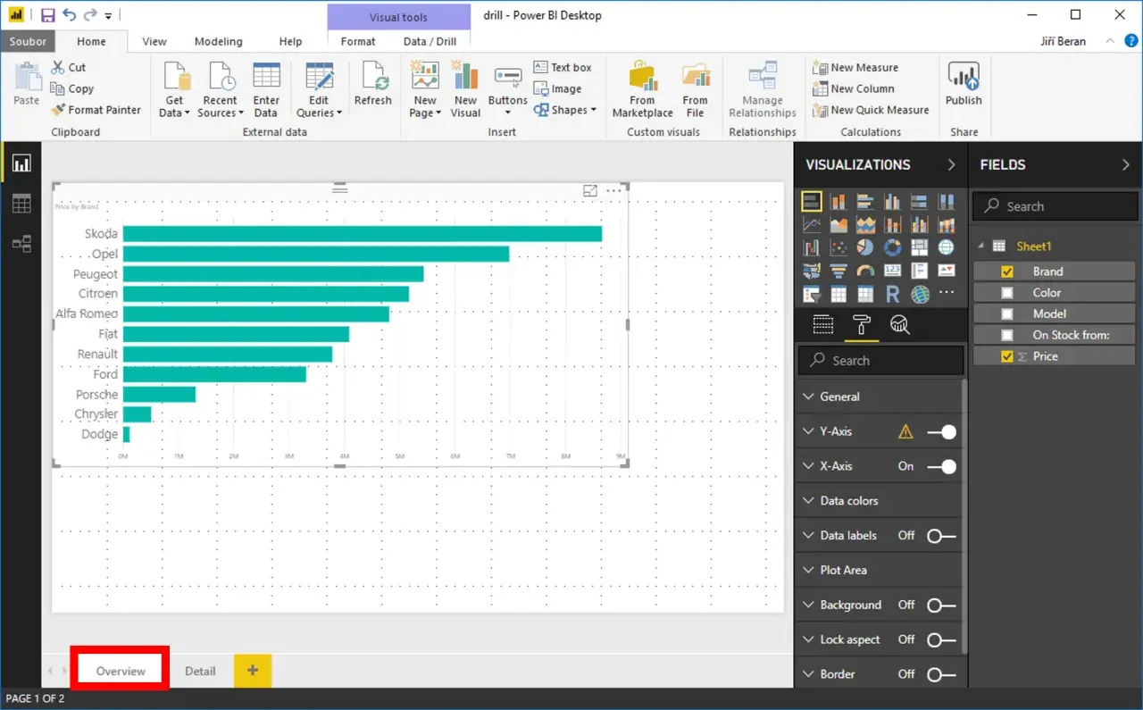Select the Clustered bar chart visual

(865, 201)
